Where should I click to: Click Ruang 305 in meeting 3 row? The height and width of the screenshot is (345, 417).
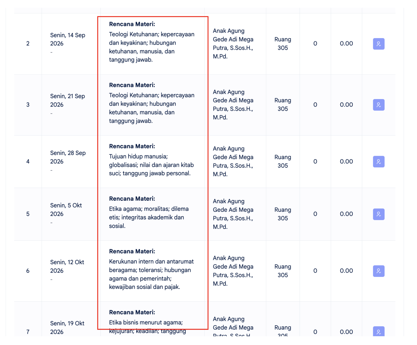click(283, 104)
